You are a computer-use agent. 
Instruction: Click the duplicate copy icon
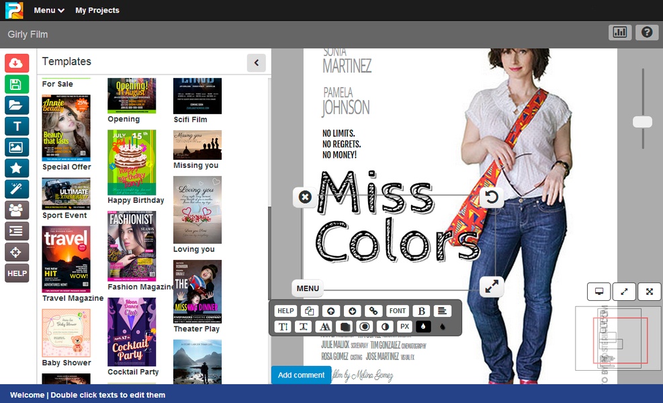coord(309,311)
